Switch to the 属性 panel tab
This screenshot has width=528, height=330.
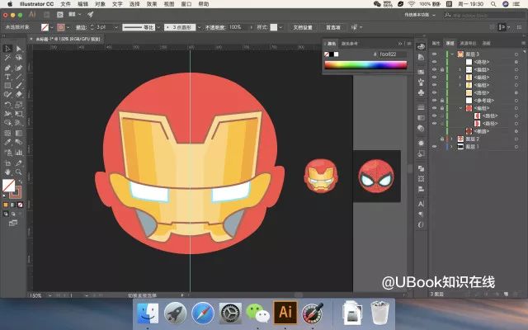pyautogui.click(x=436, y=43)
